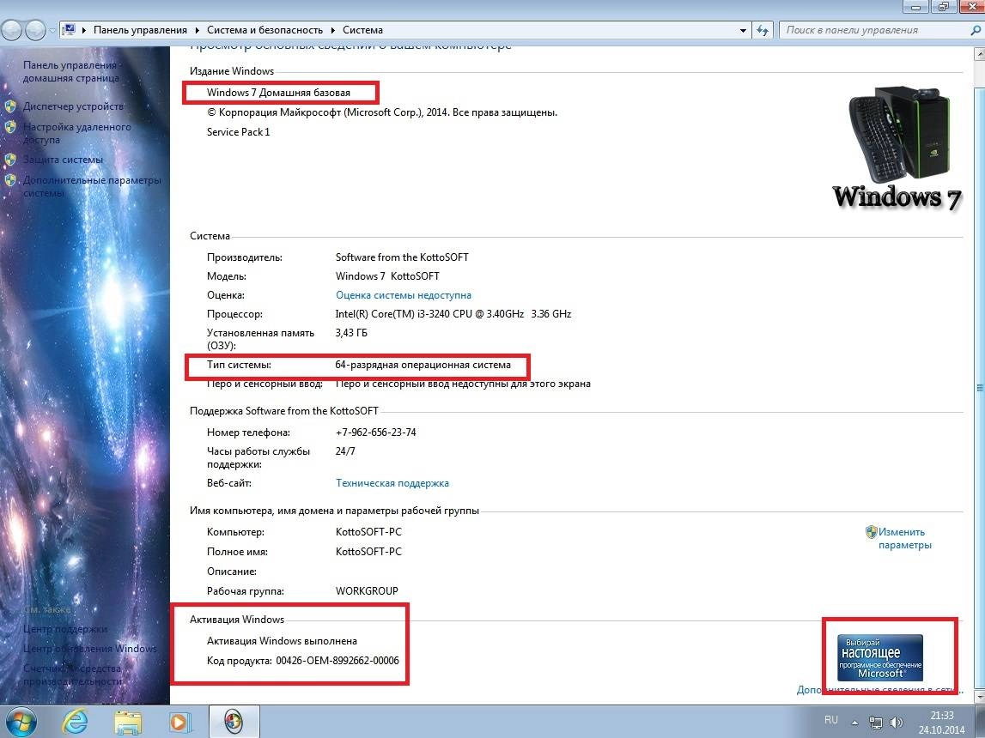Open Защита системы link
The image size is (985, 738).
[x=63, y=160]
